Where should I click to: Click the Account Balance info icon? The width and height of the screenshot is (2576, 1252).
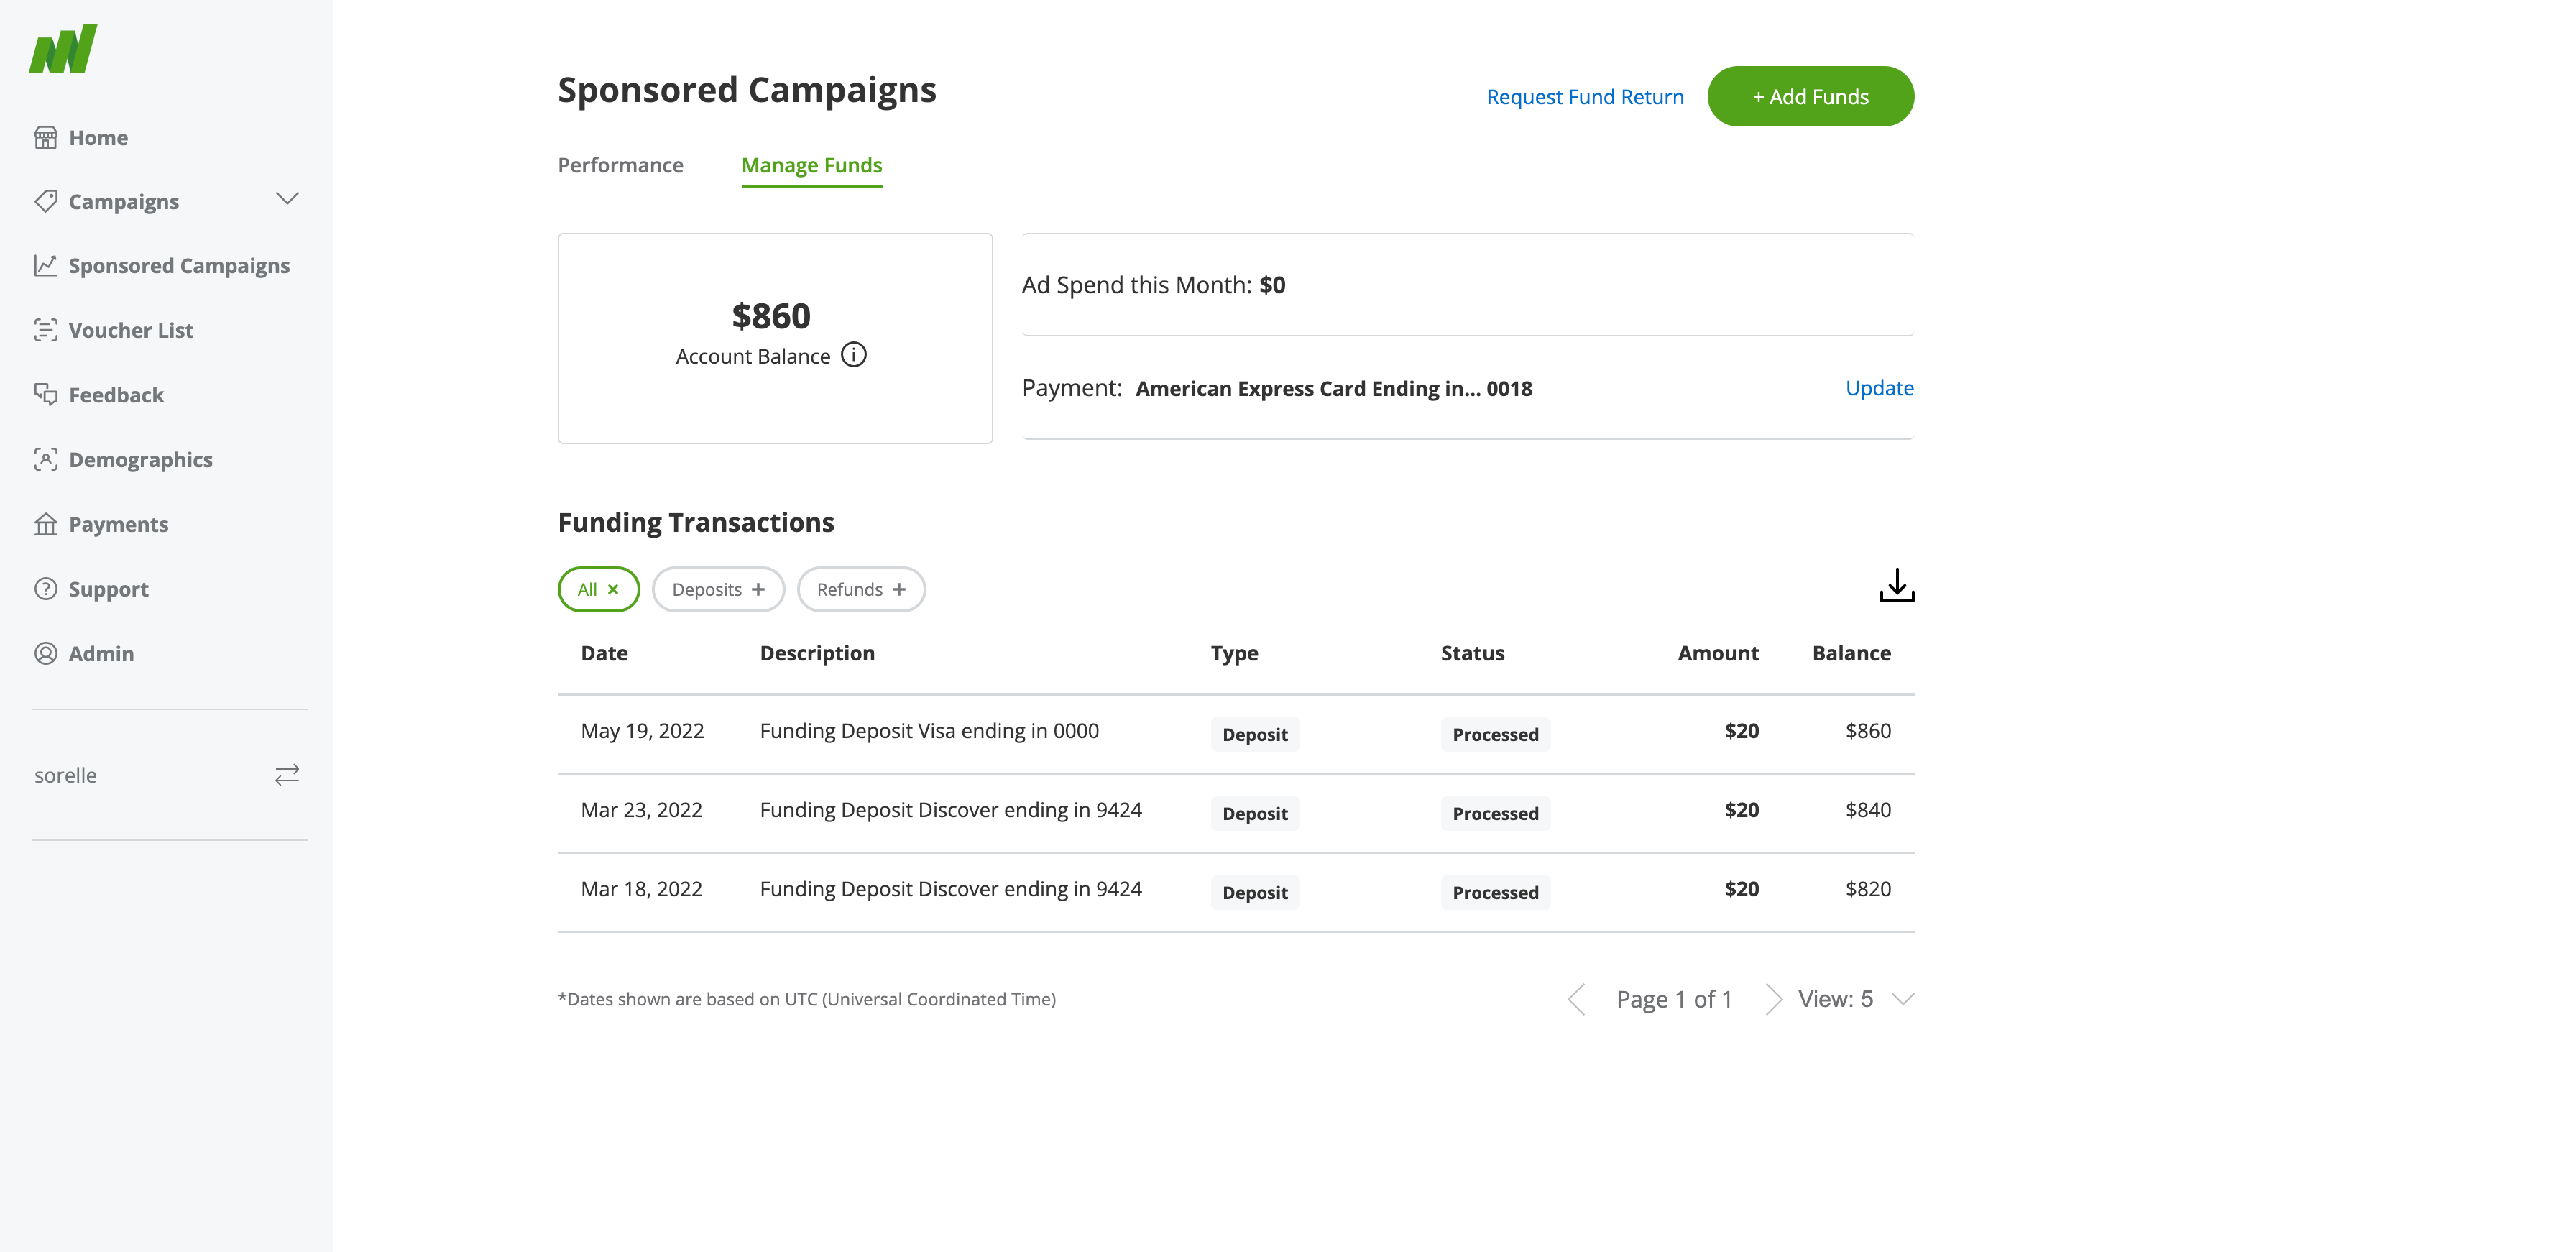pyautogui.click(x=854, y=355)
